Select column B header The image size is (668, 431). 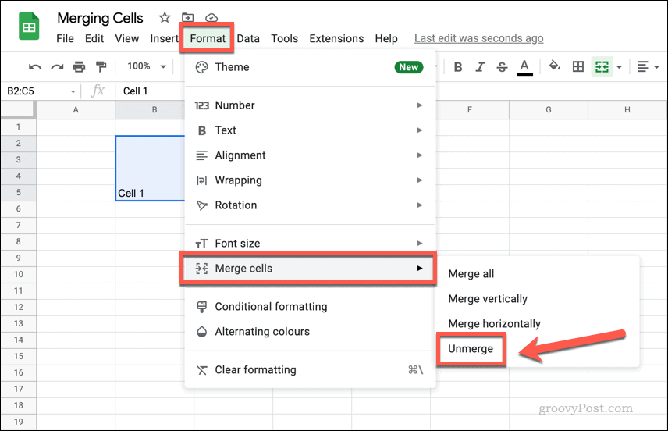point(150,110)
